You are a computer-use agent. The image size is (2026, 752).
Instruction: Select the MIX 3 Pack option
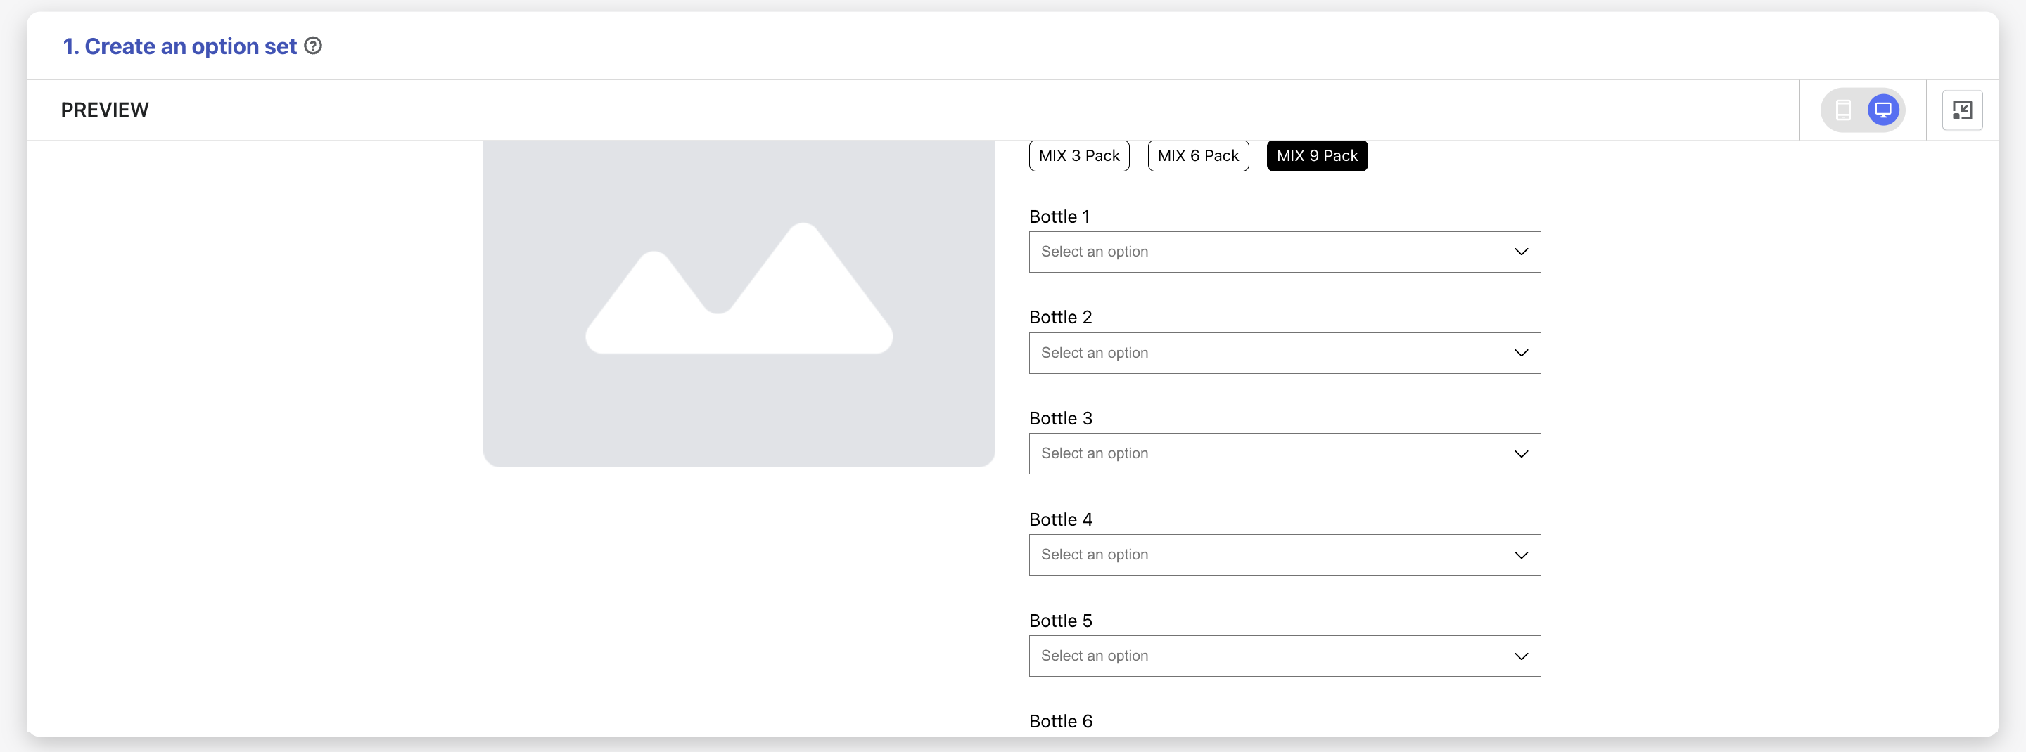tap(1078, 155)
